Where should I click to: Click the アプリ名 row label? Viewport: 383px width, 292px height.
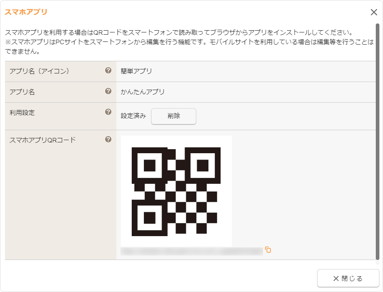click(x=22, y=92)
